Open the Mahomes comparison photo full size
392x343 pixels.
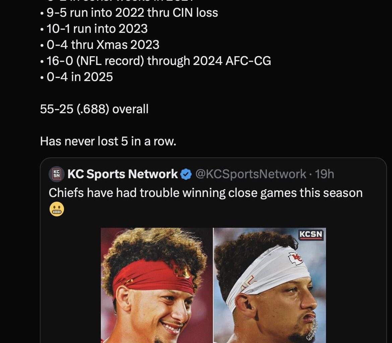point(212,285)
